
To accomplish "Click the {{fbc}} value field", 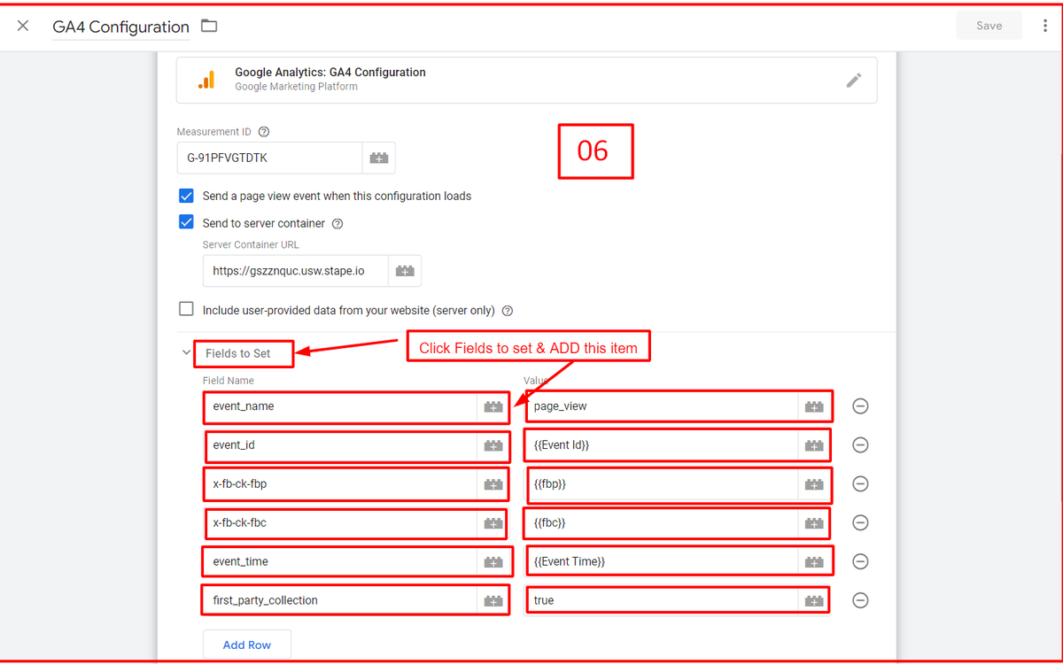I will pos(661,523).
